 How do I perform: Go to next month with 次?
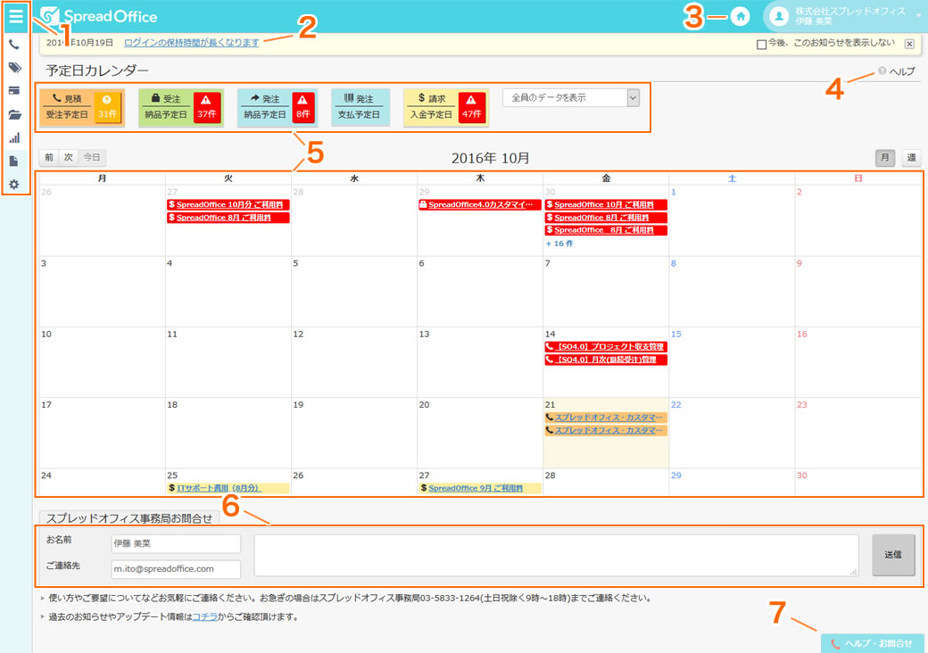tap(69, 157)
